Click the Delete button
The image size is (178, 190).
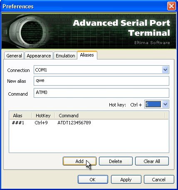(116, 161)
